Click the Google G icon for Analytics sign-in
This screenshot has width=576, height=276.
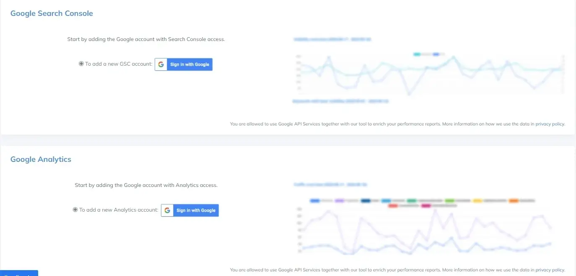(167, 210)
